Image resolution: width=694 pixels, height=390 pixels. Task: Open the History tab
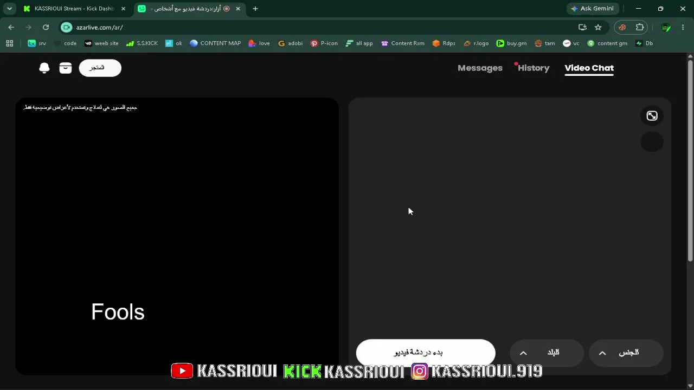pos(534,68)
